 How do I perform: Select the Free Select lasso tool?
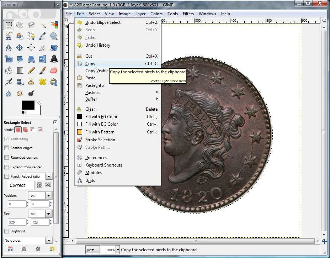[31, 25]
